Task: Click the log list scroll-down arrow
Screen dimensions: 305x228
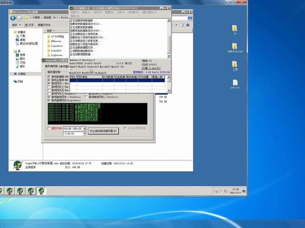Action: 169,56
